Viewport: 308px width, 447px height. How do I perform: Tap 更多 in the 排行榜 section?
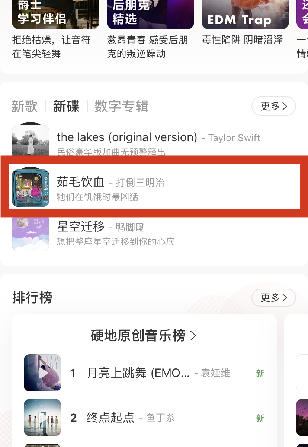pos(273,298)
